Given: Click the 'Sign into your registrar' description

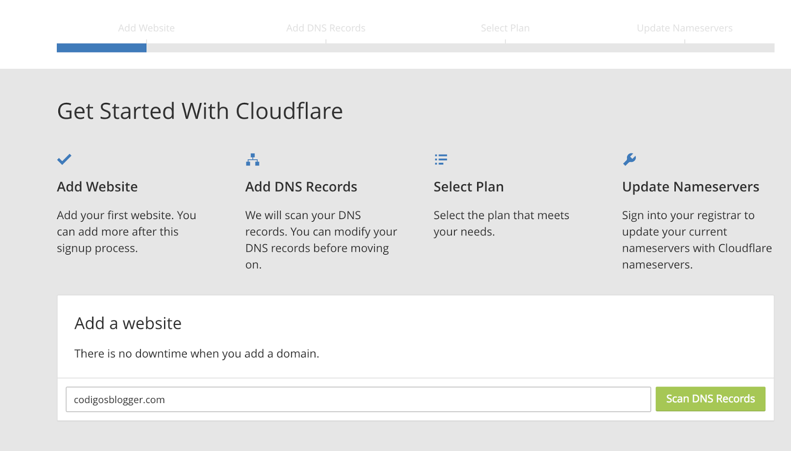Looking at the screenshot, I should point(697,240).
